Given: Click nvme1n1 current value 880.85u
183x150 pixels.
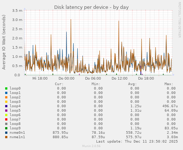Looking at the screenshot, I should (x=60, y=137).
